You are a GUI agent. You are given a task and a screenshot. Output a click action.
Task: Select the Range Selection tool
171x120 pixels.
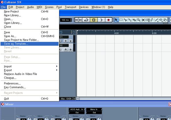pyautogui.click(x=121, y=20)
